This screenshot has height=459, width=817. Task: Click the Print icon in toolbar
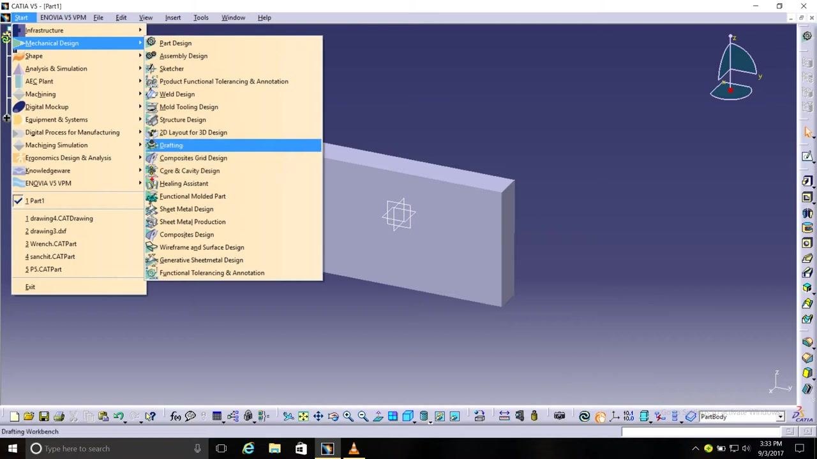click(59, 416)
